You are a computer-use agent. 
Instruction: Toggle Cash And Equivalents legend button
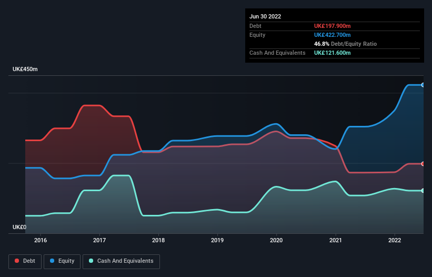pyautogui.click(x=121, y=261)
